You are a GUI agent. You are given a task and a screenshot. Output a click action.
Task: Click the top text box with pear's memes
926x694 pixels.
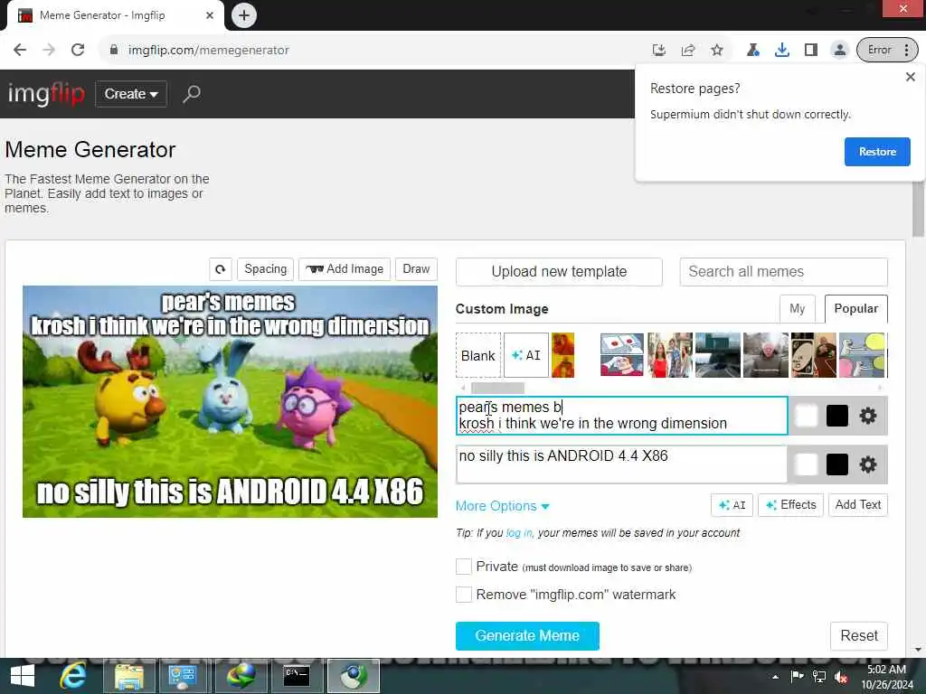tap(622, 416)
